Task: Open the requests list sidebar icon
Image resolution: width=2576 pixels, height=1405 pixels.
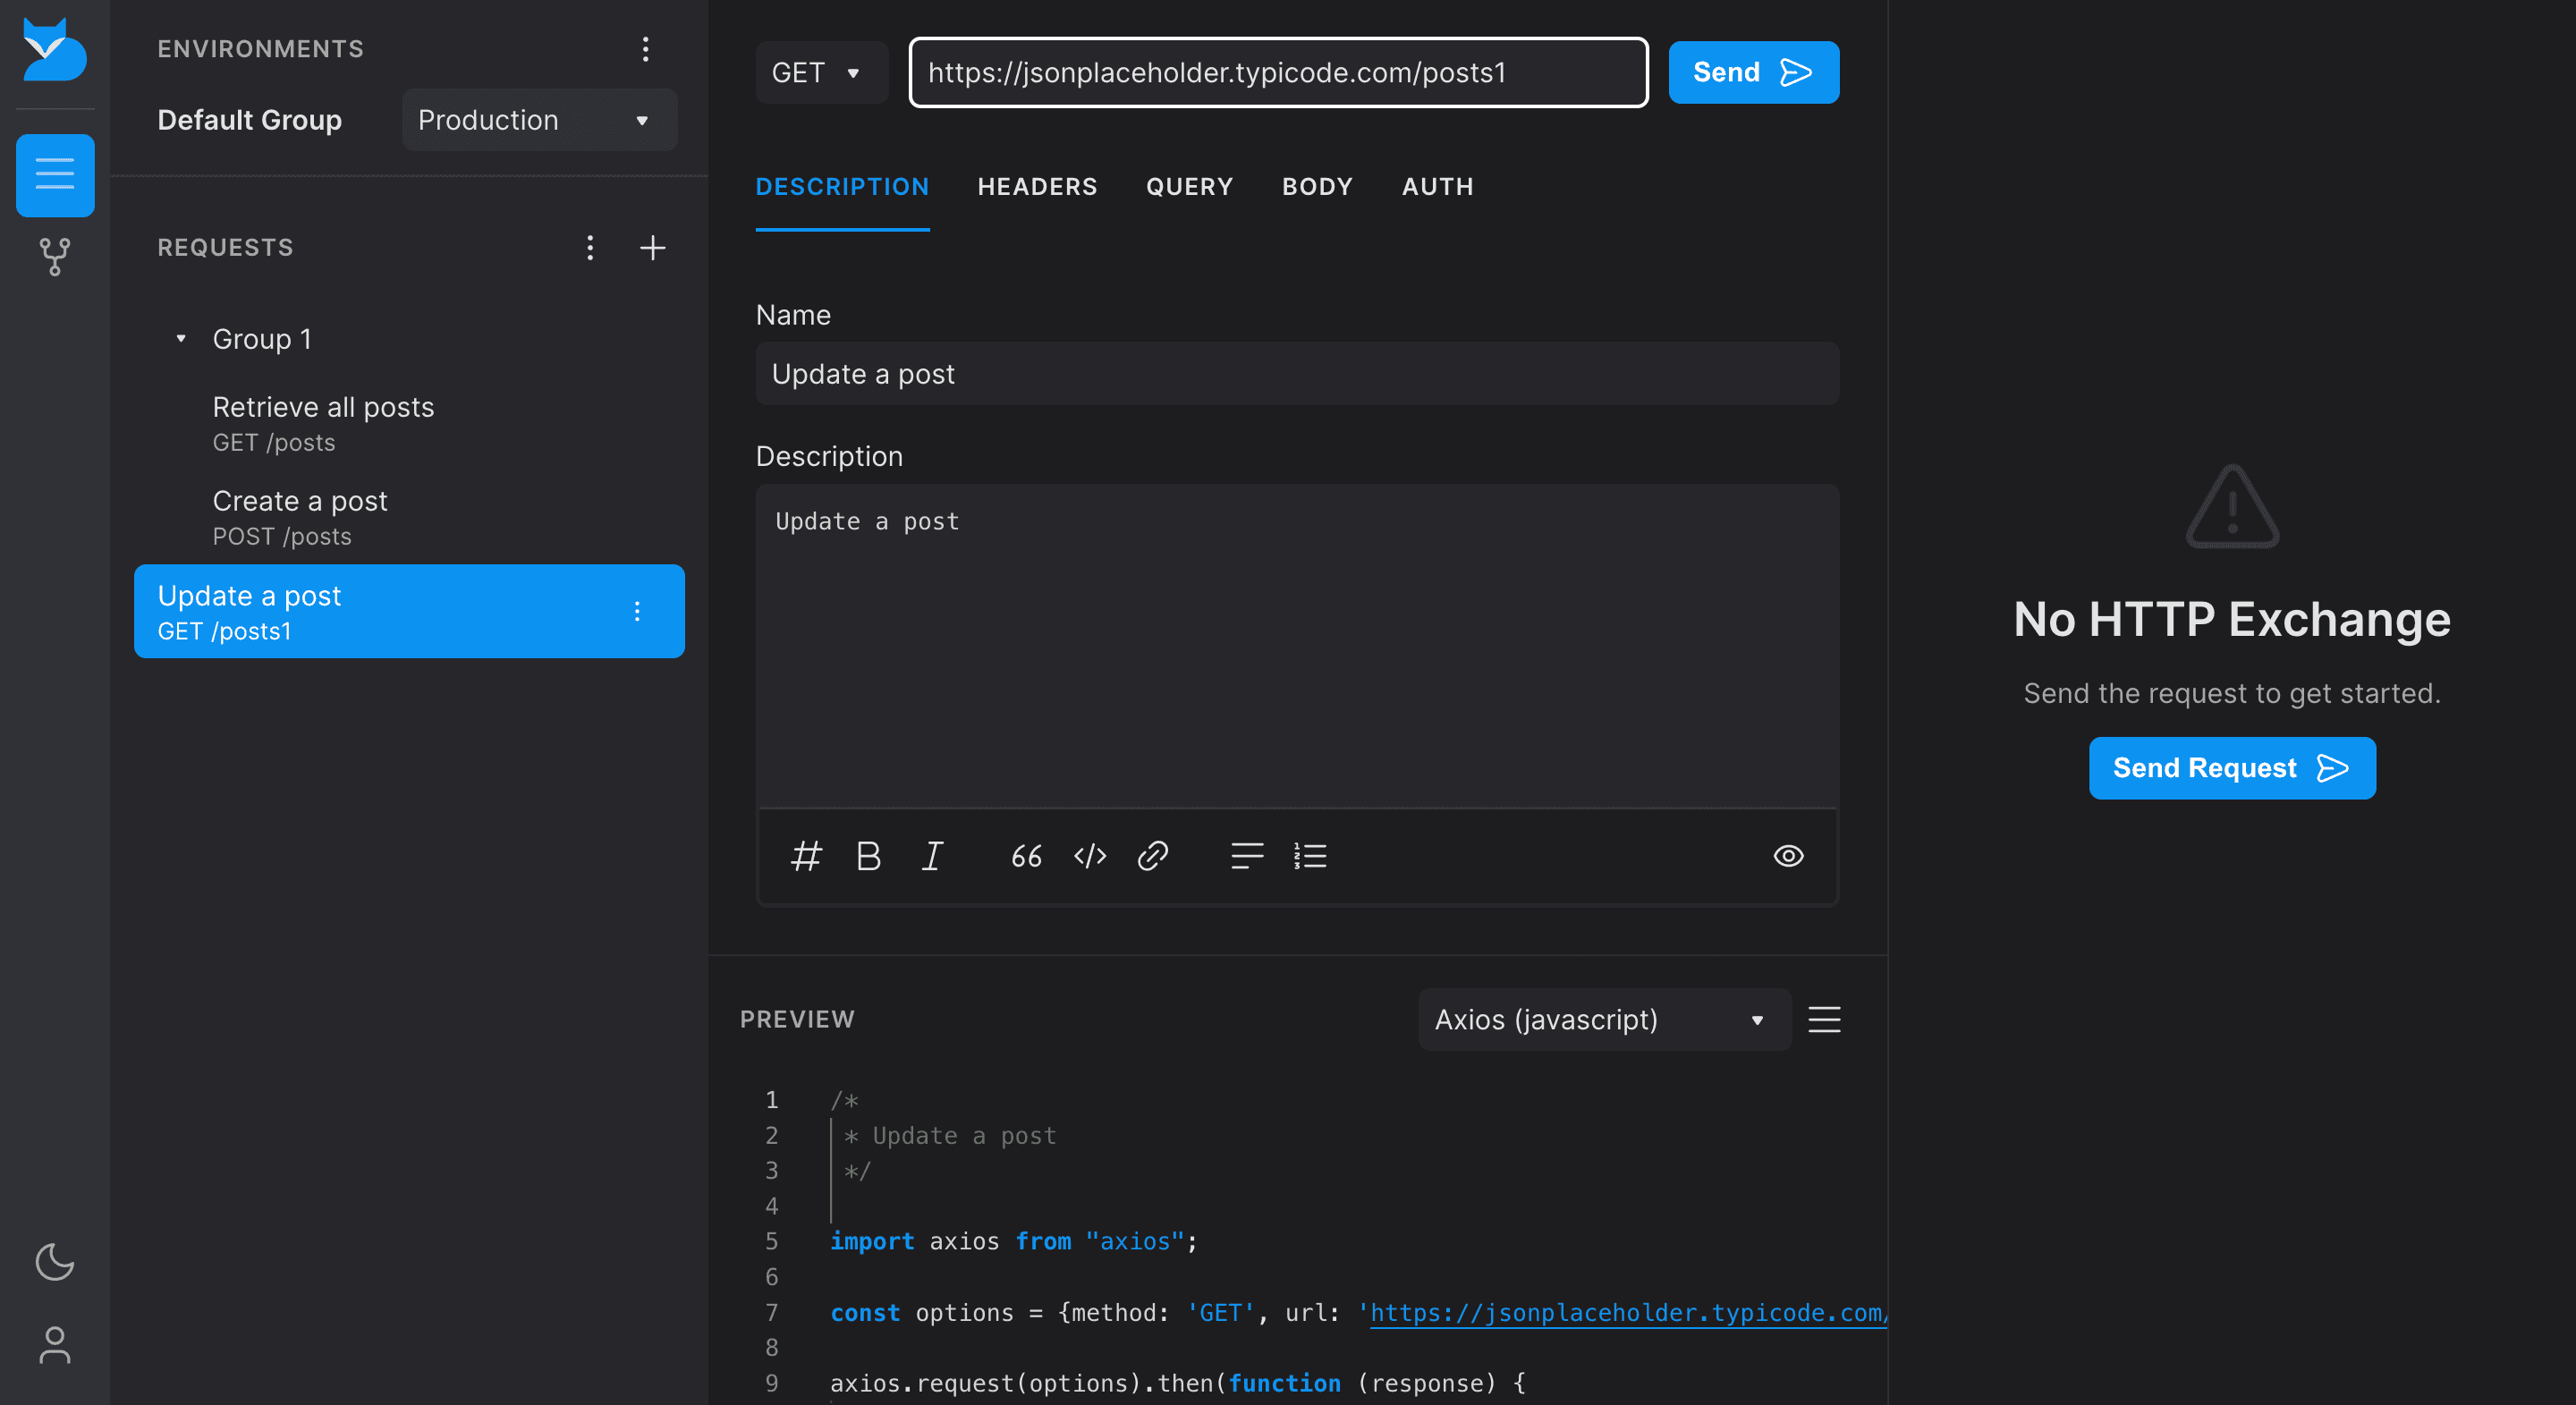Action: [55, 175]
